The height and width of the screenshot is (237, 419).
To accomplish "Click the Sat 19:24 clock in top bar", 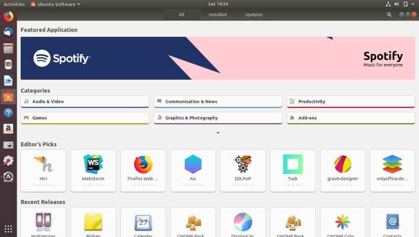I will [209, 4].
